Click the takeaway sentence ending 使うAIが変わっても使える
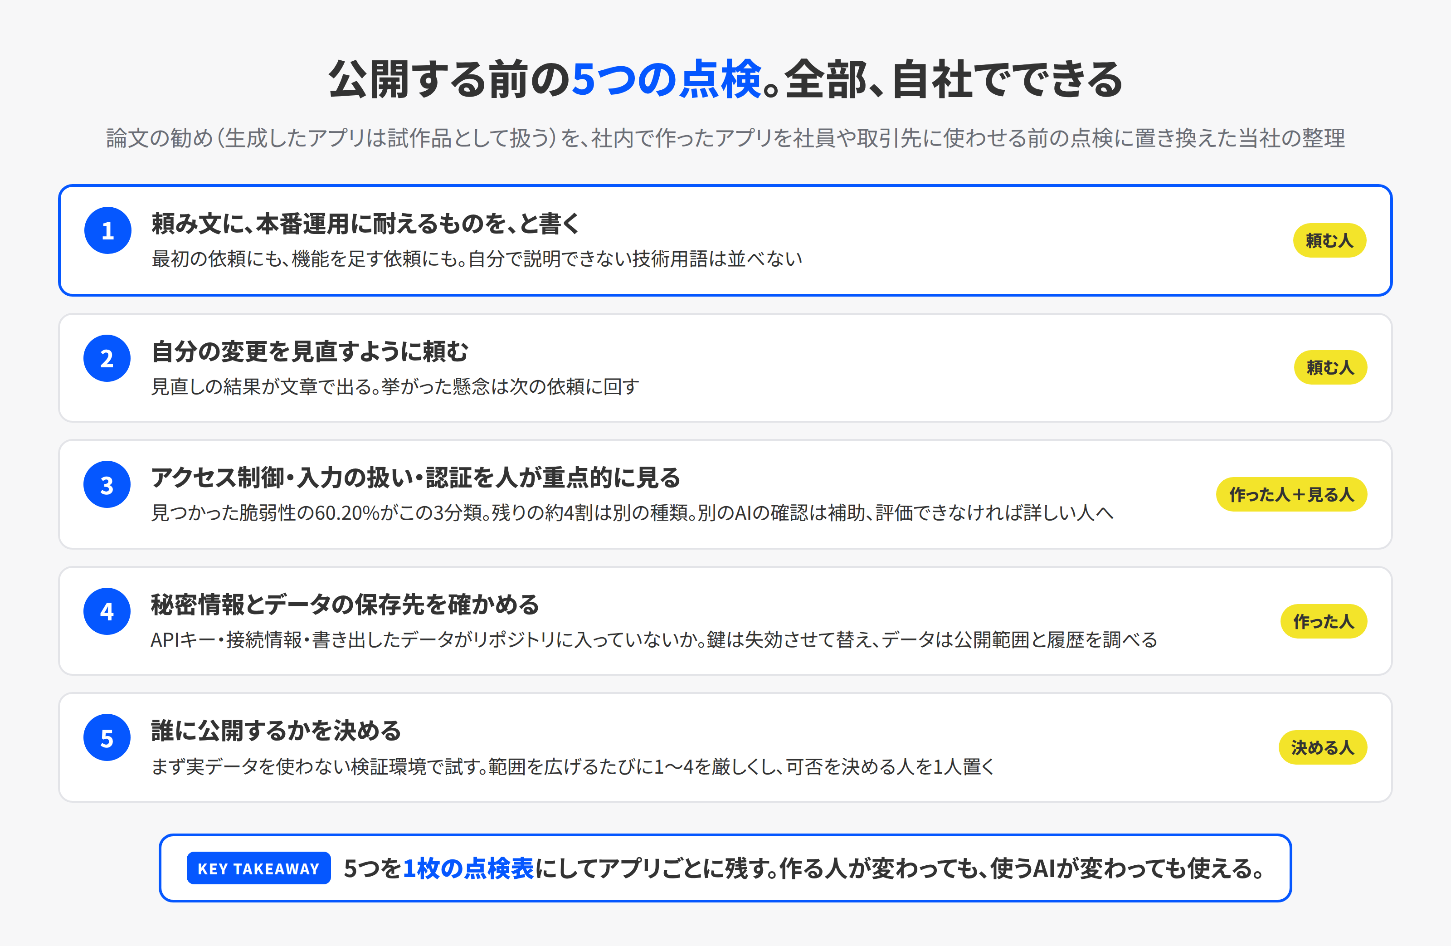This screenshot has height=946, width=1451. tap(804, 868)
